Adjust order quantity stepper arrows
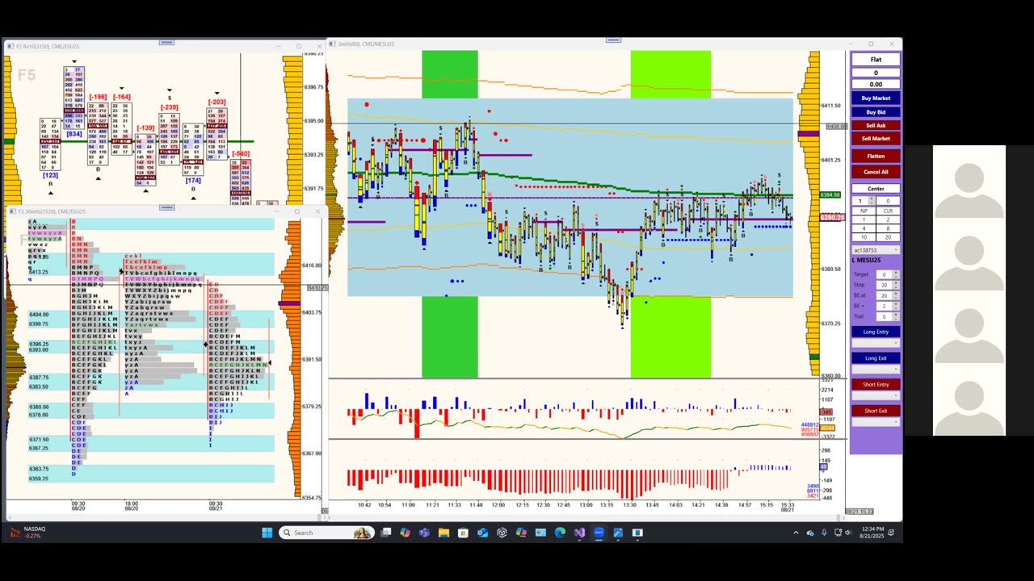1034x581 pixels. (871, 200)
